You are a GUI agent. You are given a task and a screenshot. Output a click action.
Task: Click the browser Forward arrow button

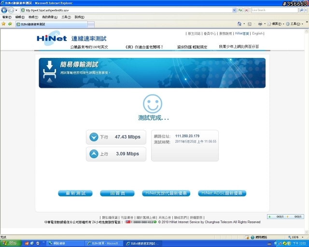11,10
